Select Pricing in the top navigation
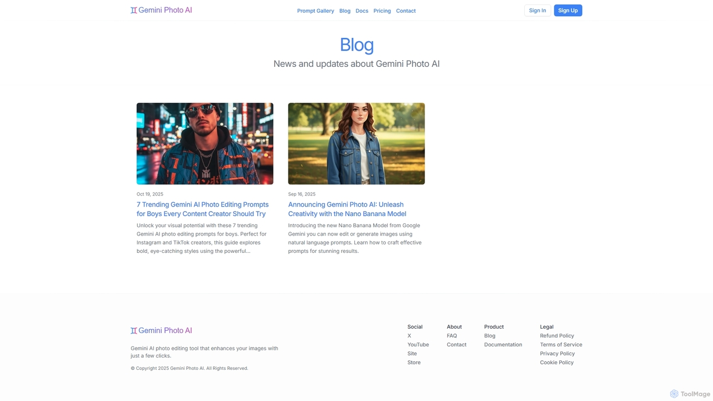The image size is (713, 401). [382, 11]
